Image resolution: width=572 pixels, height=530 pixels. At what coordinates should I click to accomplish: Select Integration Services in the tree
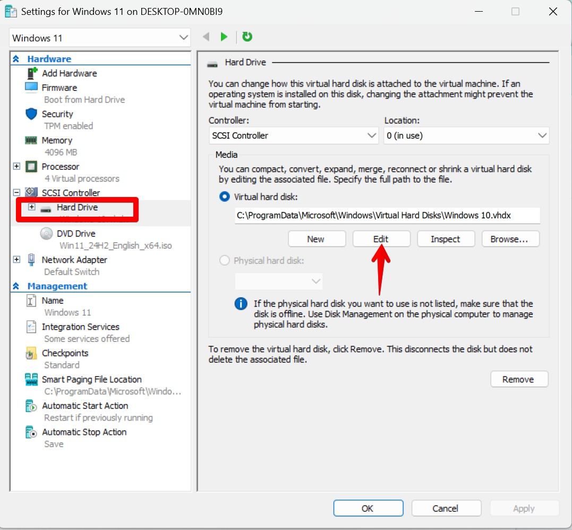pyautogui.click(x=81, y=327)
